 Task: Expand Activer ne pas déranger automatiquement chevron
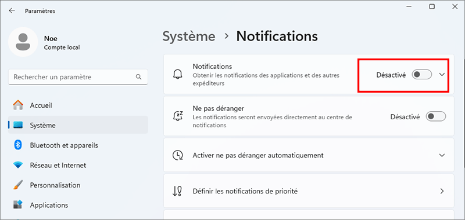[x=442, y=155]
